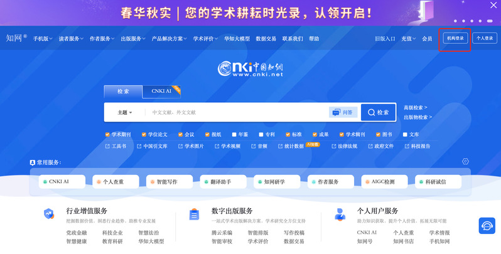Screen dimensions: 501x254
Task: Open the 主题 search field dropdown
Action: click(x=124, y=112)
